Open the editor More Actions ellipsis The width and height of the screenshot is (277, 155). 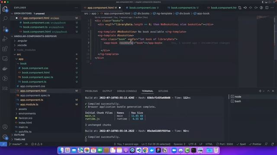coord(272,8)
